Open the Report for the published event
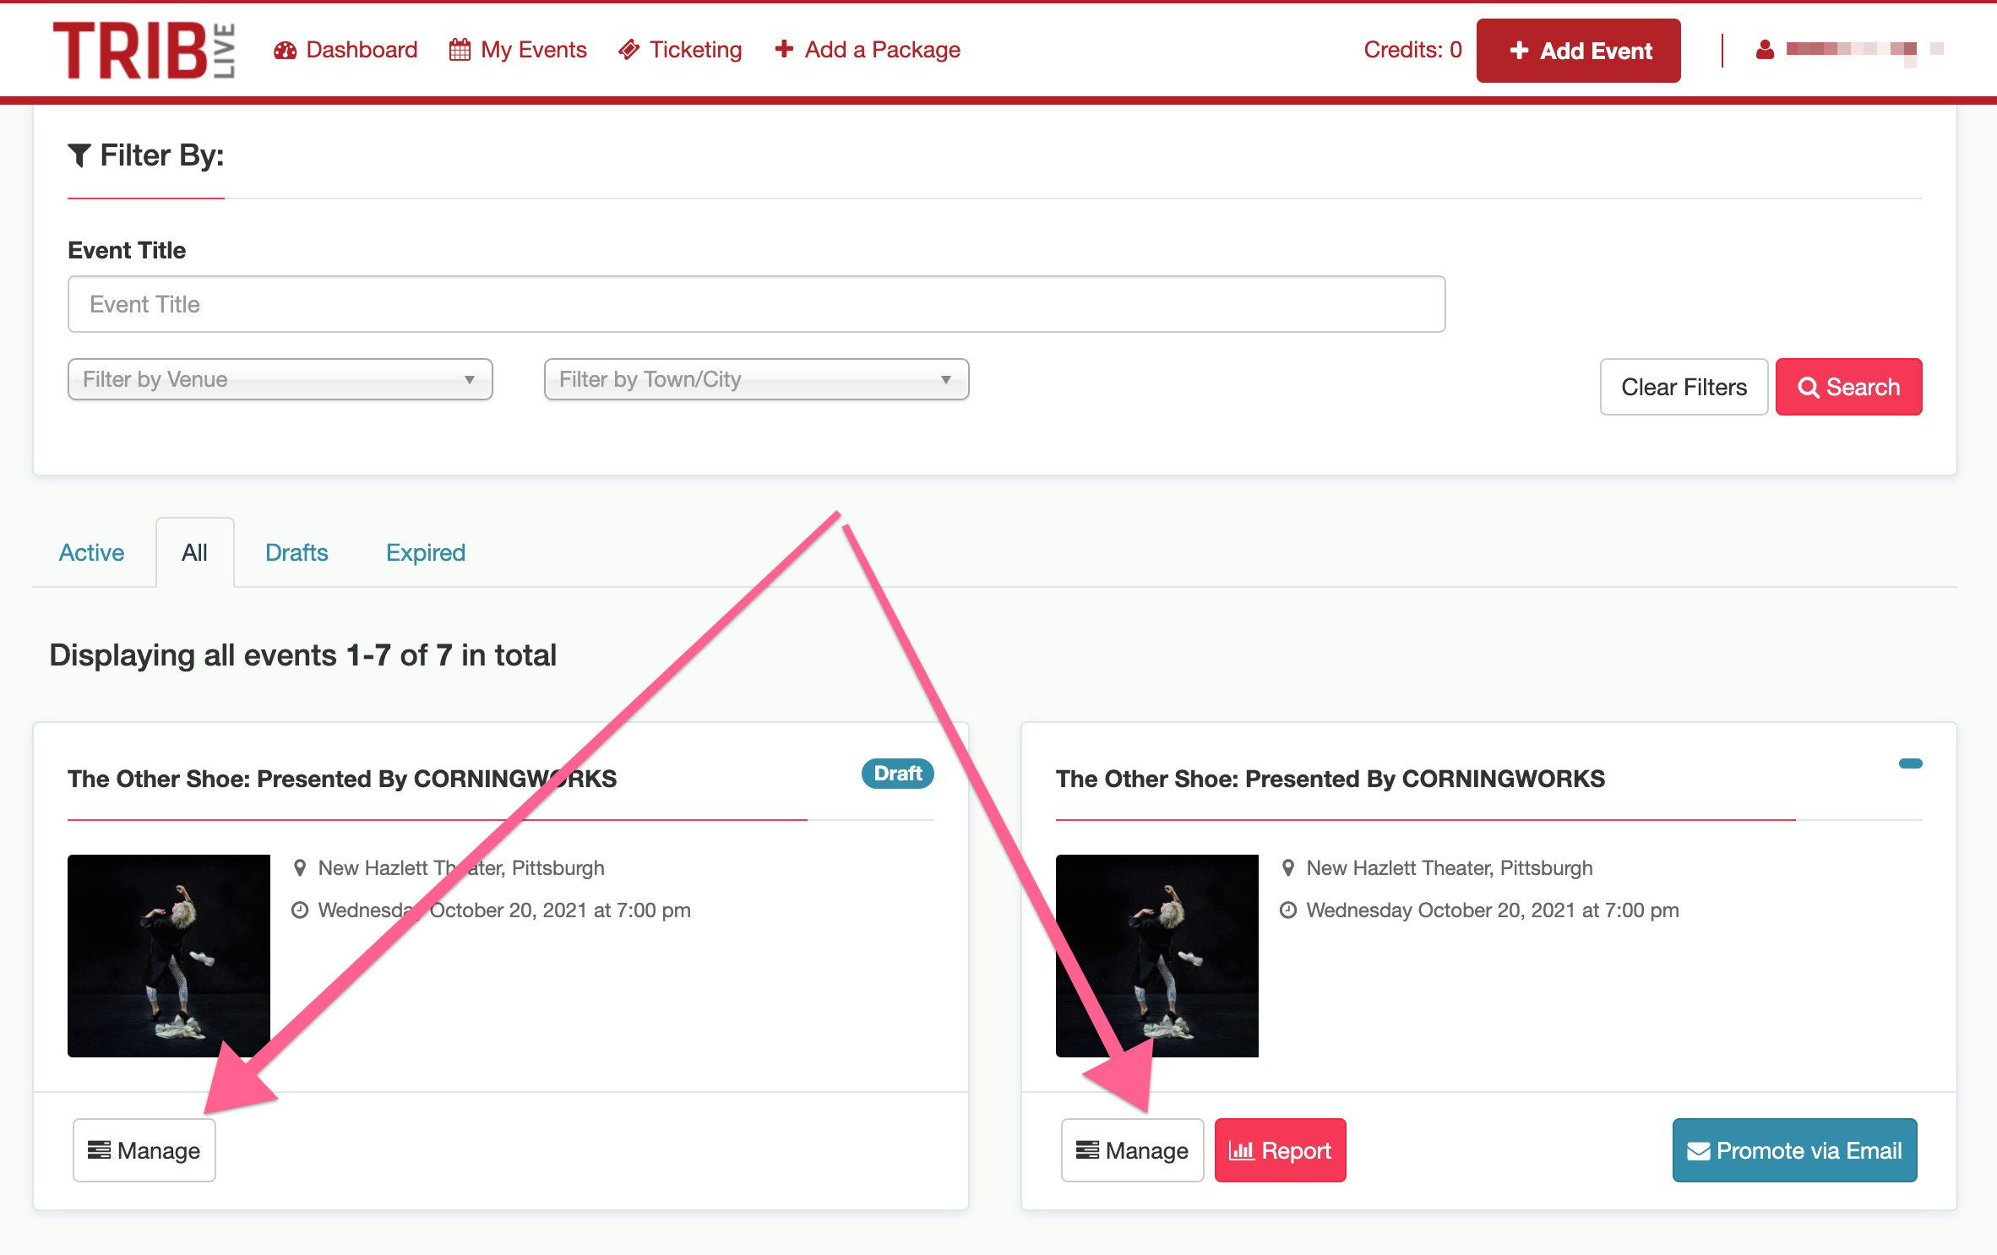 coord(1280,1150)
